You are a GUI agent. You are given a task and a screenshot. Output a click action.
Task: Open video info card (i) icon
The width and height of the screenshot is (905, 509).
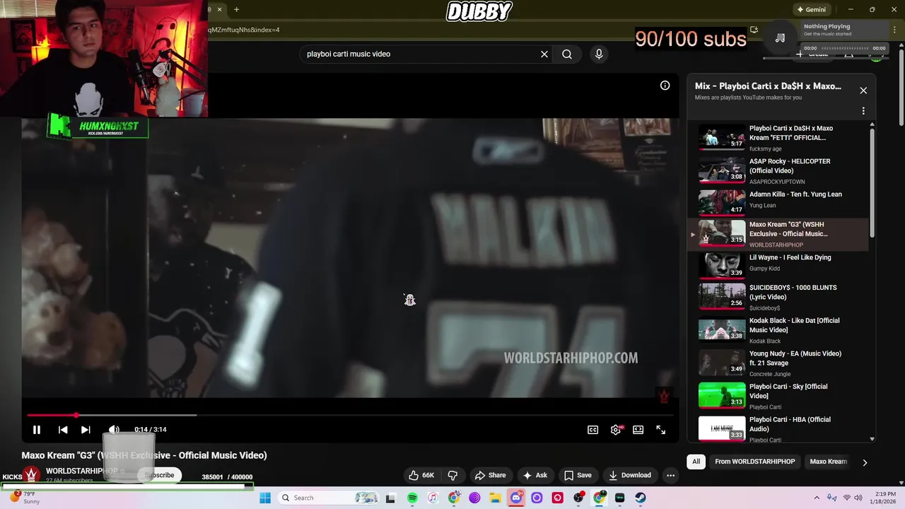coord(665,86)
